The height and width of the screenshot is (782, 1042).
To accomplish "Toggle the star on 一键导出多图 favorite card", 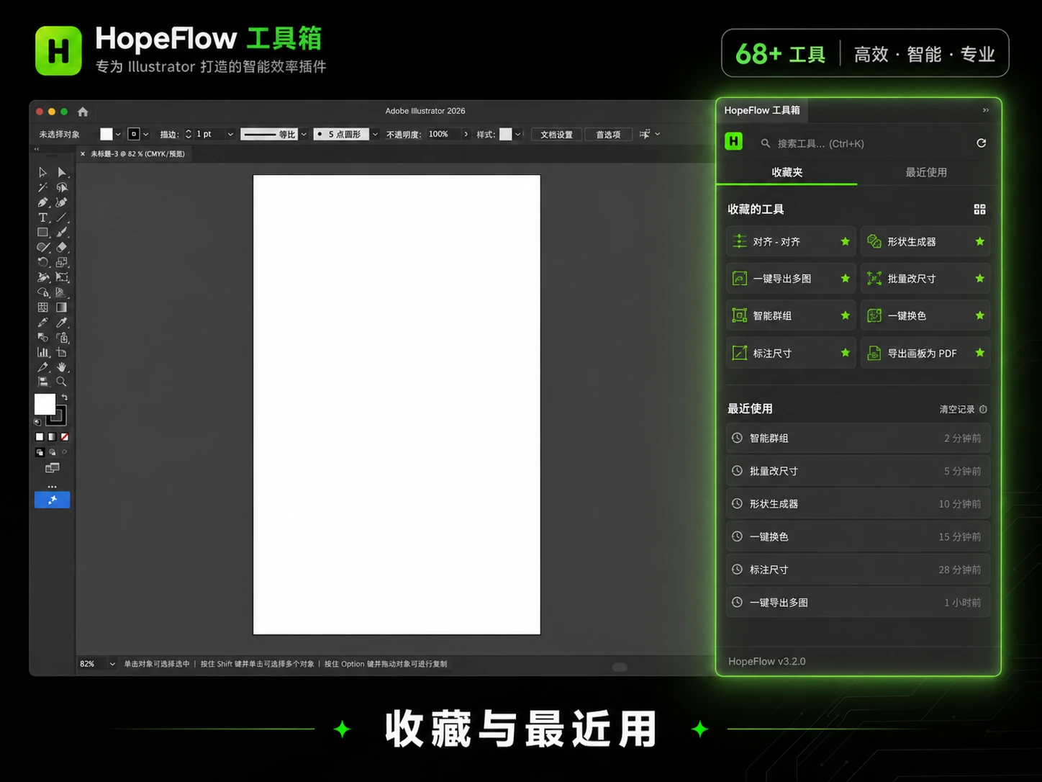I will (845, 278).
